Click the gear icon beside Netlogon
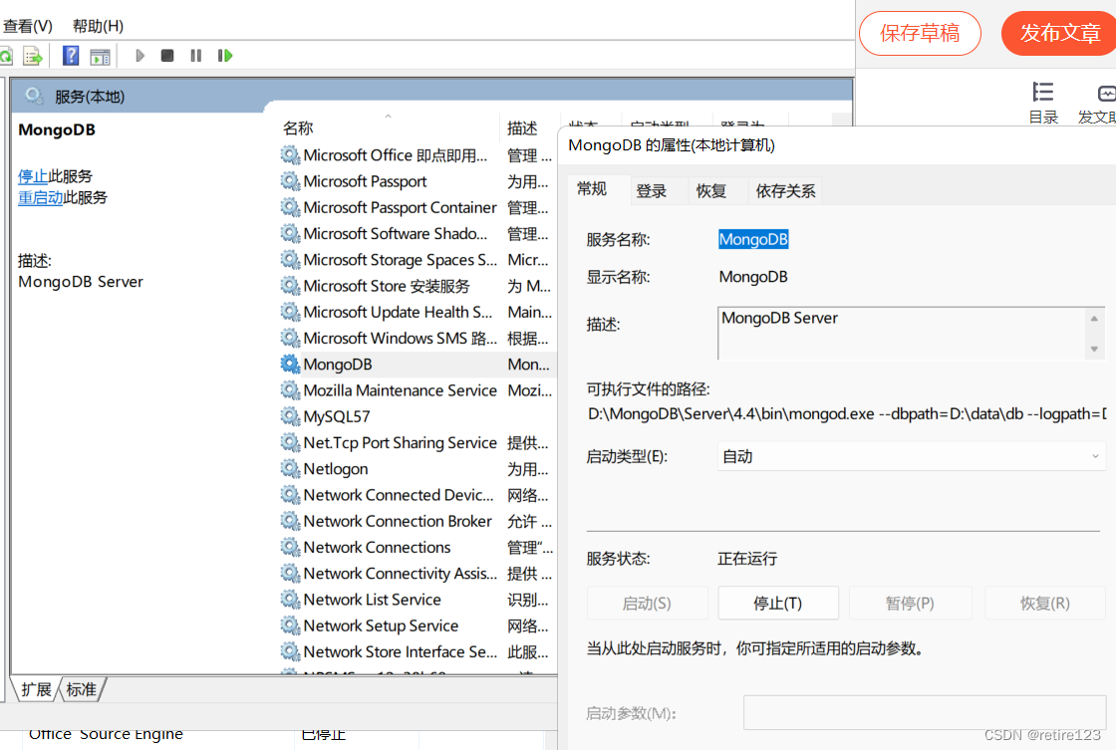1116x750 pixels. [x=290, y=469]
